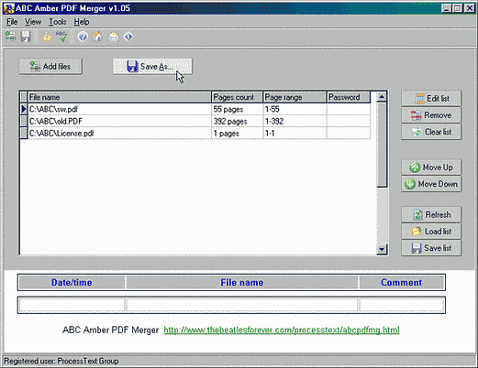This screenshot has width=478, height=368.
Task: Open the View menu
Action: pos(33,22)
